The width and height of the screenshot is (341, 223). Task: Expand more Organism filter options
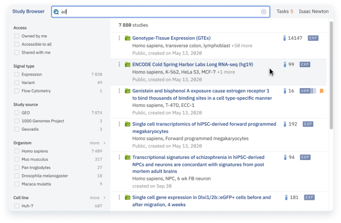pos(98,143)
